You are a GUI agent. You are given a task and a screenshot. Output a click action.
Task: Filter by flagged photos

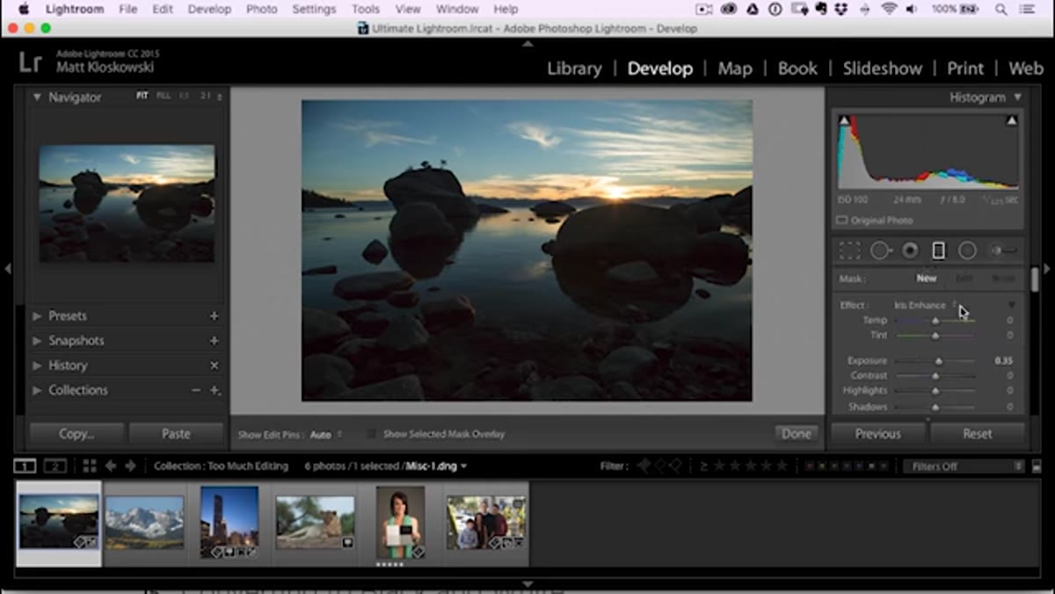coord(644,466)
